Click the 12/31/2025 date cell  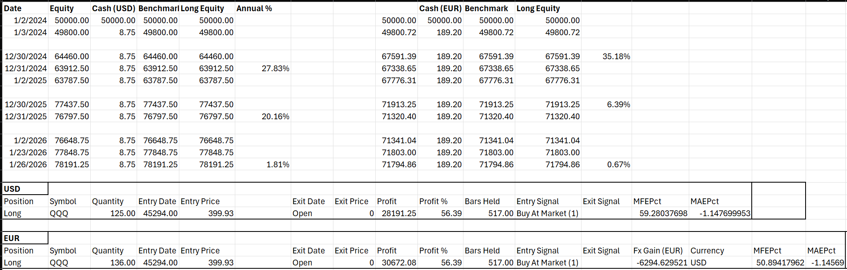pyautogui.click(x=26, y=116)
